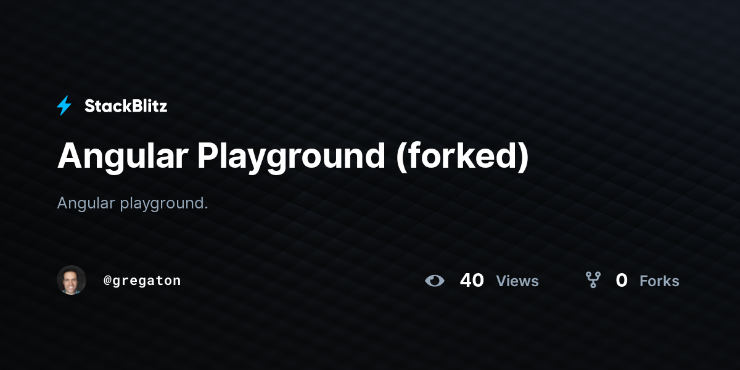Click the StackBlitz lightning bolt logo

(64, 106)
